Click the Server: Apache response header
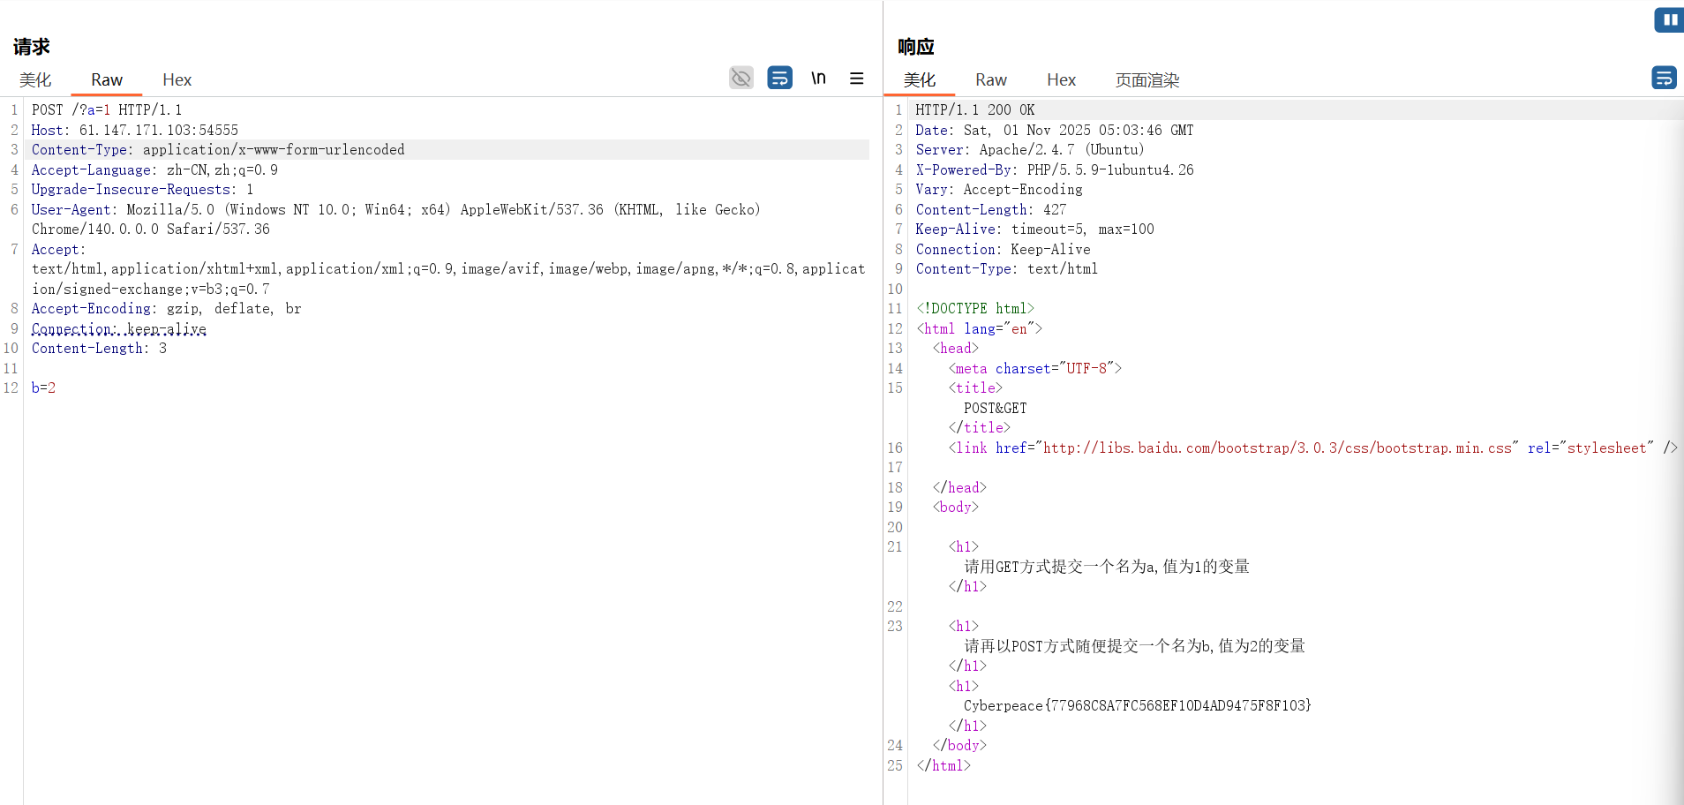 (x=1030, y=150)
